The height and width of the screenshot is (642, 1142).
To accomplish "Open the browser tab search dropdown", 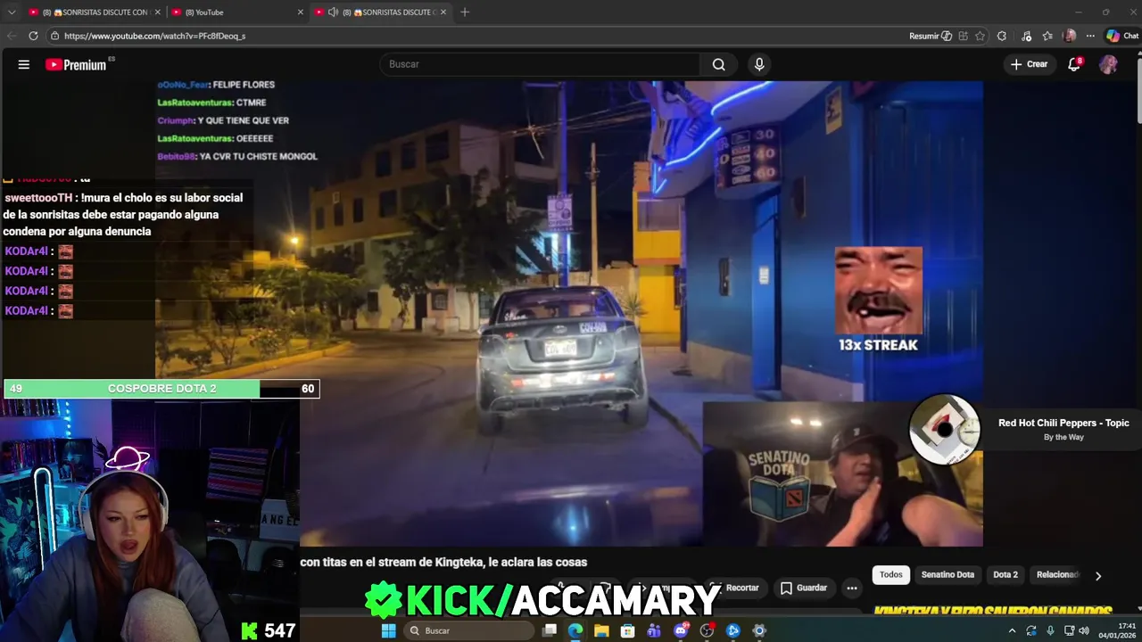I will 12,12.
